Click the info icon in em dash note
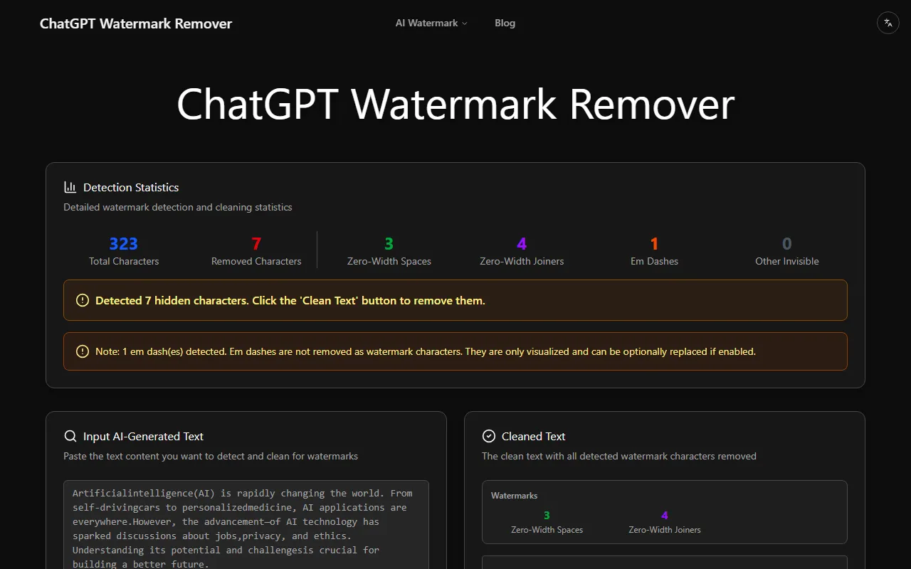This screenshot has height=569, width=911. pyautogui.click(x=83, y=351)
